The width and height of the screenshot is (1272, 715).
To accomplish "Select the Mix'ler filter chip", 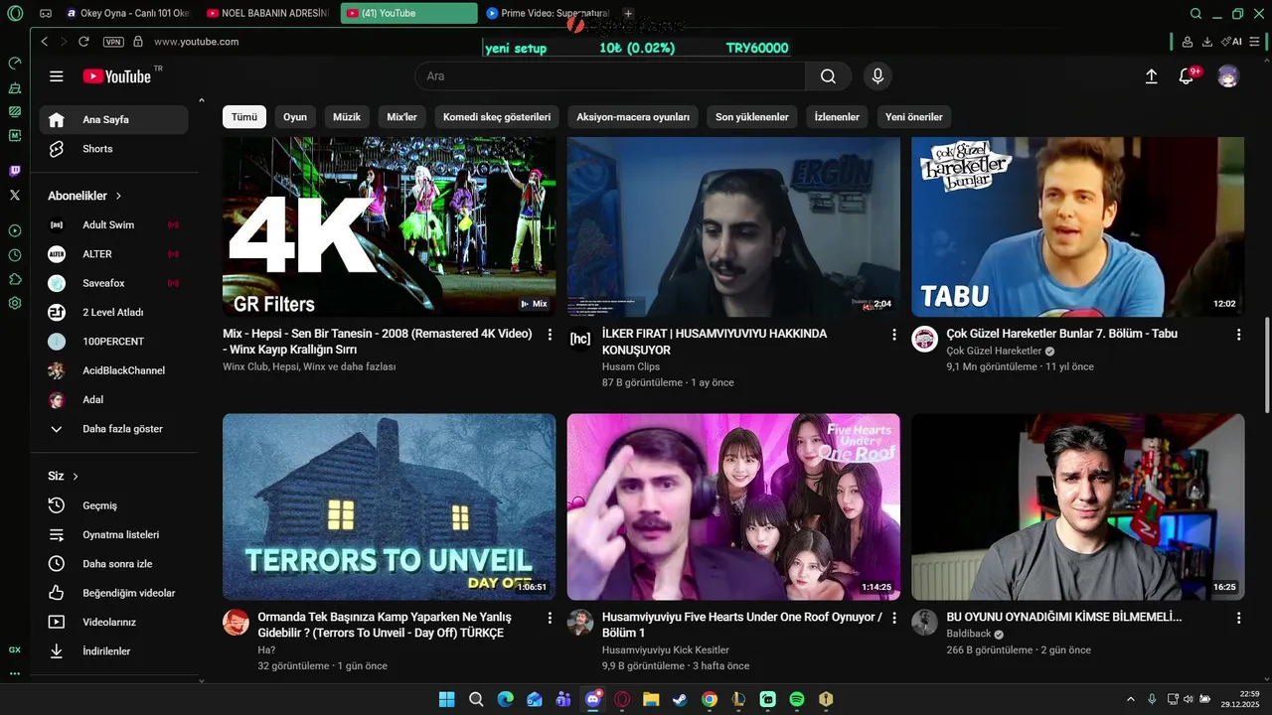I will point(402,117).
